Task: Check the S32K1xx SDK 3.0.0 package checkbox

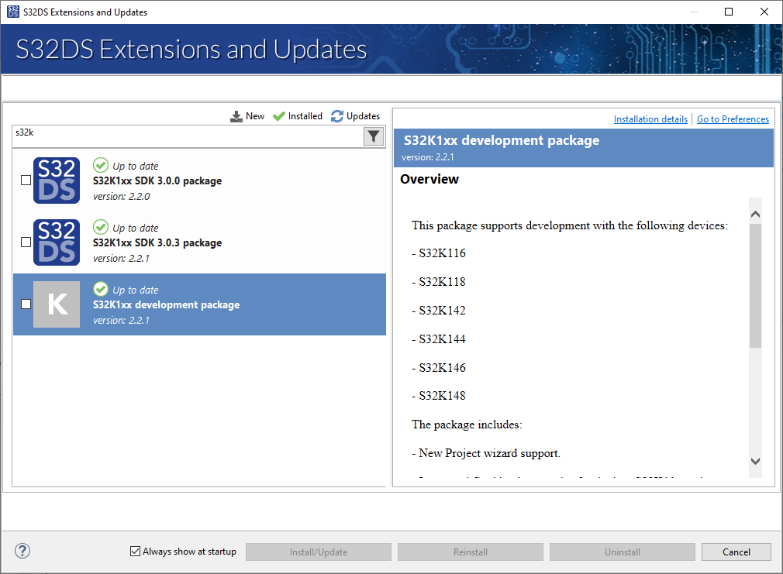Action: [x=26, y=180]
